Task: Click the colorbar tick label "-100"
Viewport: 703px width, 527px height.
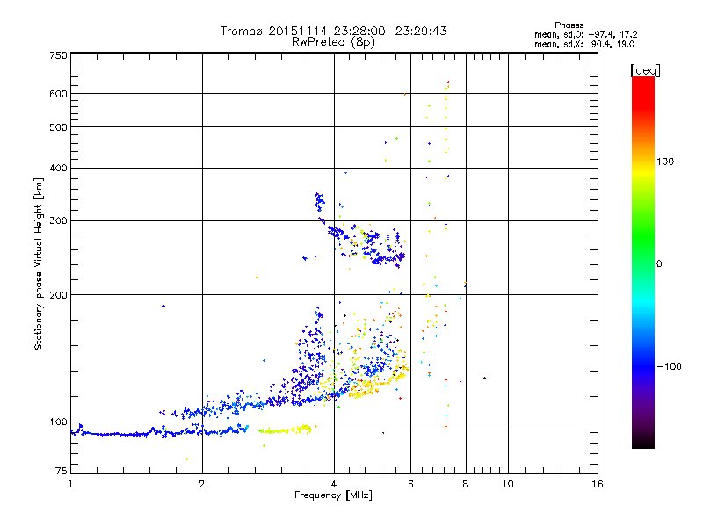Action: pos(669,366)
